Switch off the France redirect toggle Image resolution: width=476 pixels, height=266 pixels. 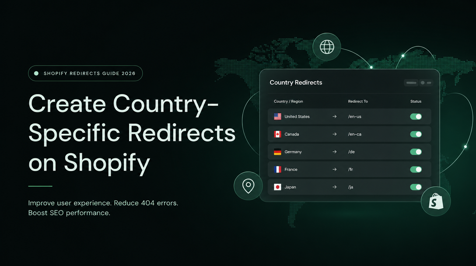pyautogui.click(x=416, y=169)
